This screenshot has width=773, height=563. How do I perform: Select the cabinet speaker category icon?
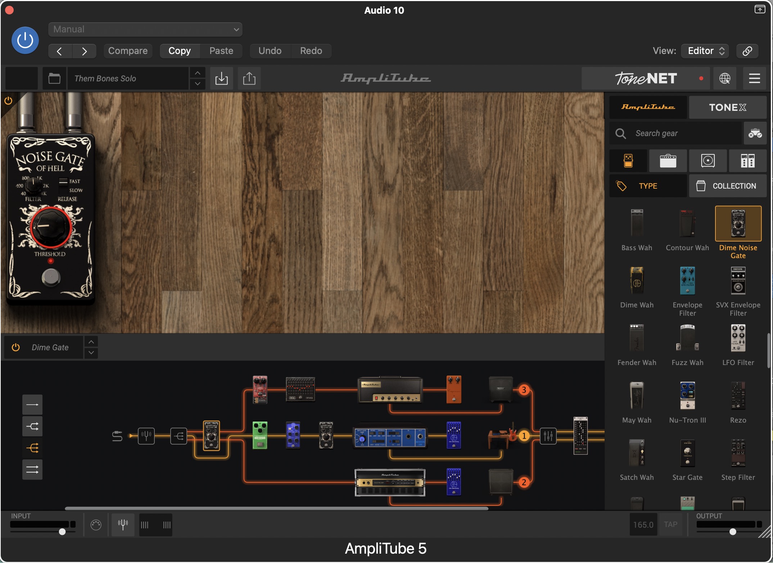click(x=708, y=161)
